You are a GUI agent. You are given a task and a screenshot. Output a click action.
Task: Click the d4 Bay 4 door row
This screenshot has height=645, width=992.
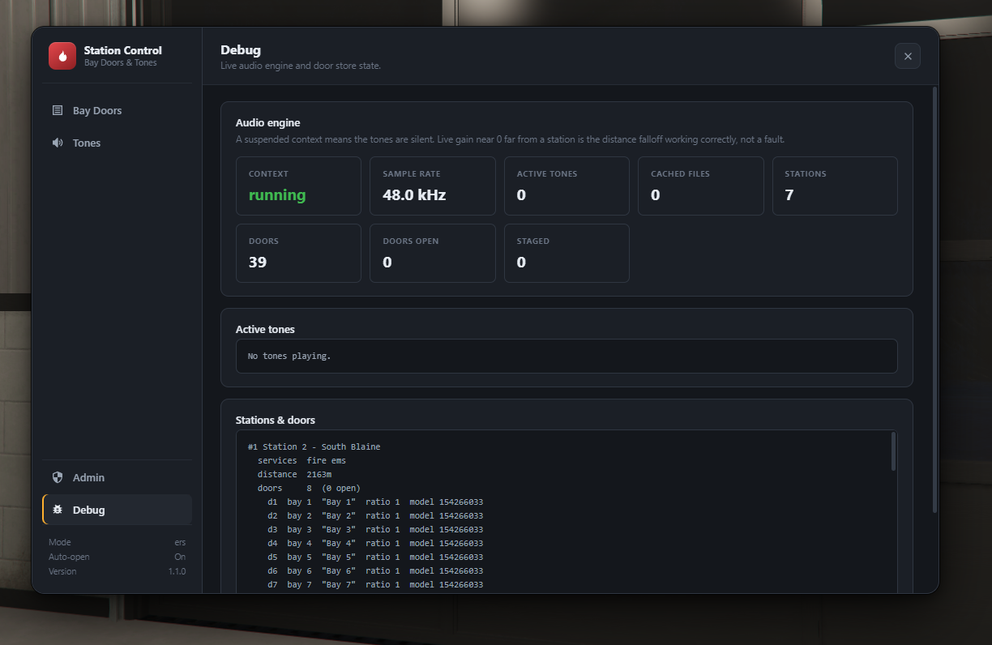[x=375, y=543]
